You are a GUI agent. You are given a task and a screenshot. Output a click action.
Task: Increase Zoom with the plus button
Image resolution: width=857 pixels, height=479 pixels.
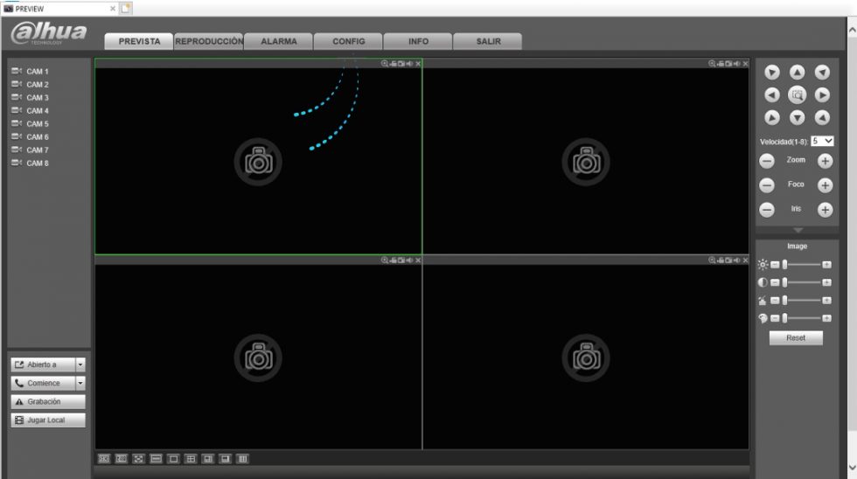point(825,161)
